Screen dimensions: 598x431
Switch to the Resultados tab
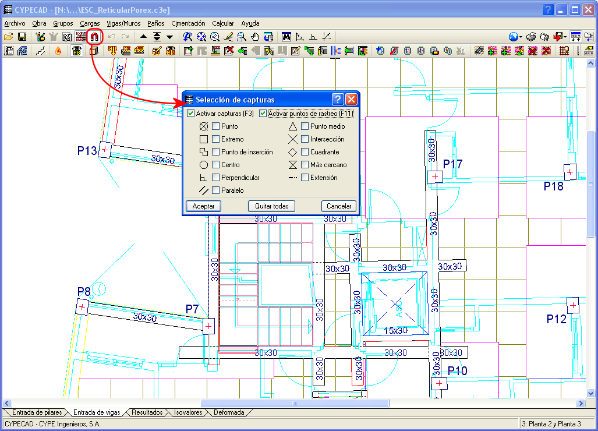147,412
